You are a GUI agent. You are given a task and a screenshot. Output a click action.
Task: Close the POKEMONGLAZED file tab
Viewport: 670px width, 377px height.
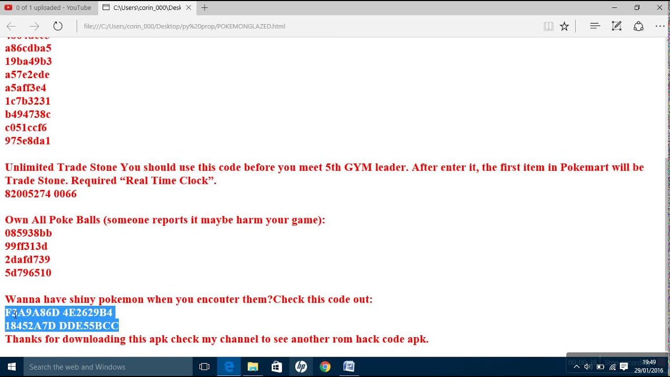pyautogui.click(x=188, y=8)
